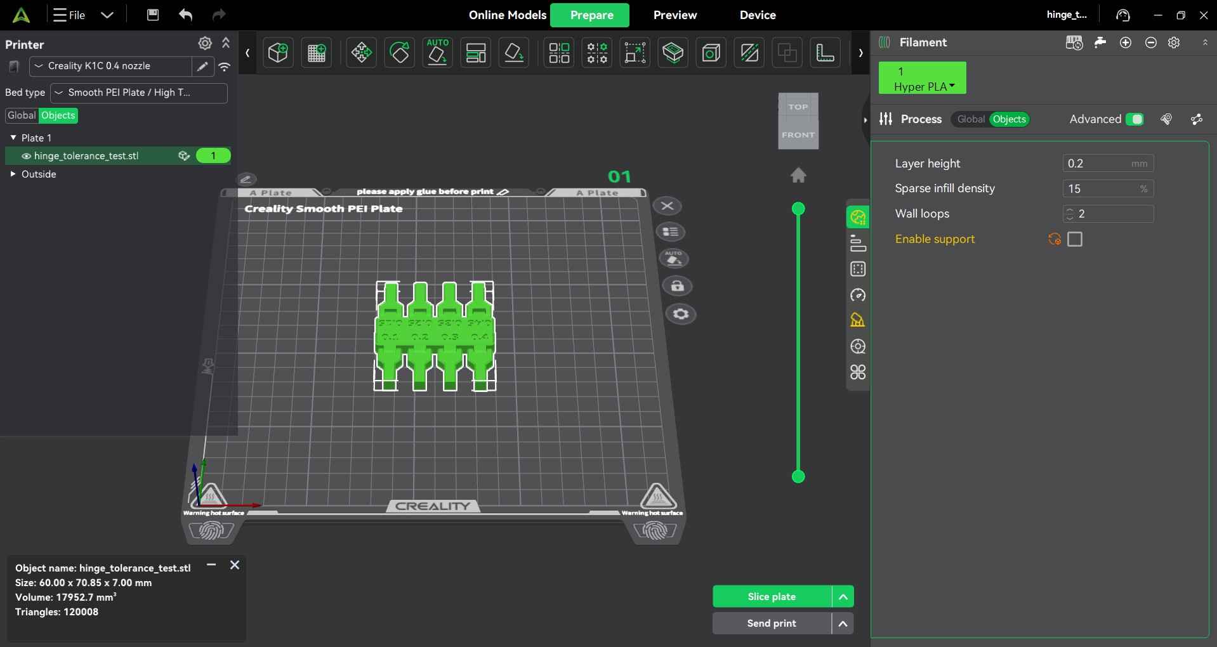Expand the Slice plate options arrow
Viewport: 1217px width, 647px height.
tap(843, 597)
